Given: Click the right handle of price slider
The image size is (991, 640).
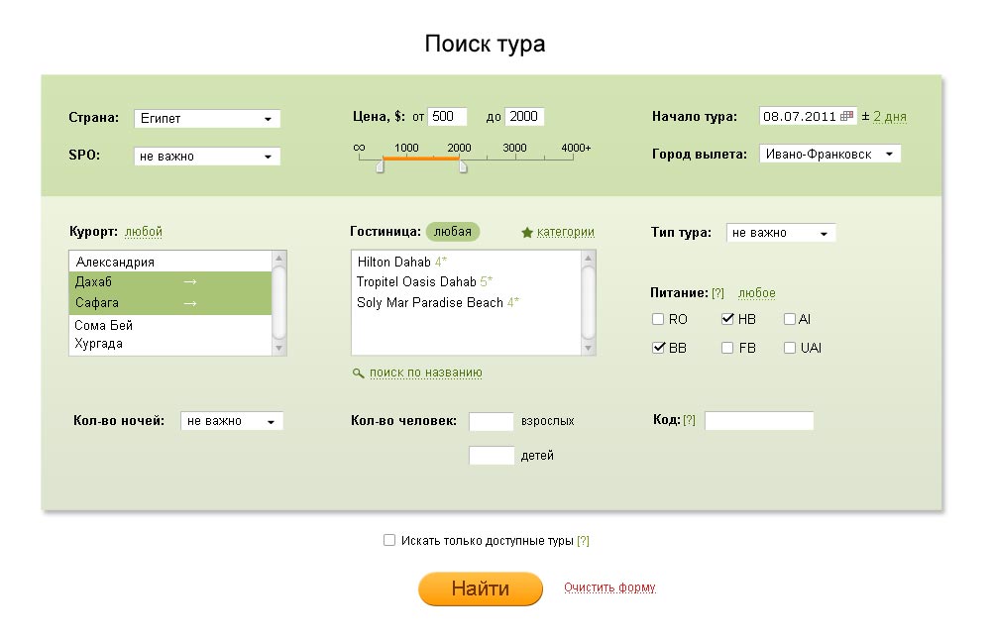Looking at the screenshot, I should coord(462,167).
